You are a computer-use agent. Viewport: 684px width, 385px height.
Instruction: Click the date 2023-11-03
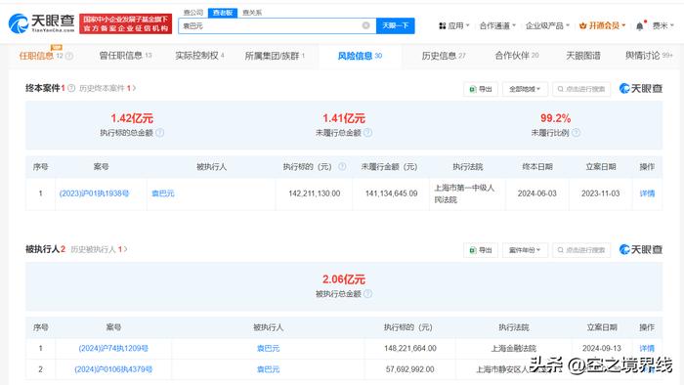[600, 193]
